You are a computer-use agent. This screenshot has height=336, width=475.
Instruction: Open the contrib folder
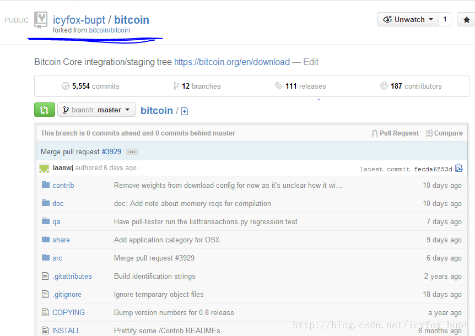click(63, 185)
